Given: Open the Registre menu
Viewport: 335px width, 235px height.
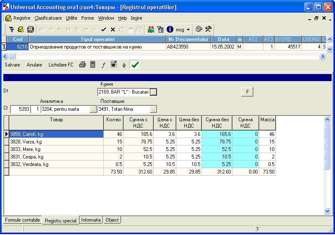Looking at the screenshot, I should (22, 18).
